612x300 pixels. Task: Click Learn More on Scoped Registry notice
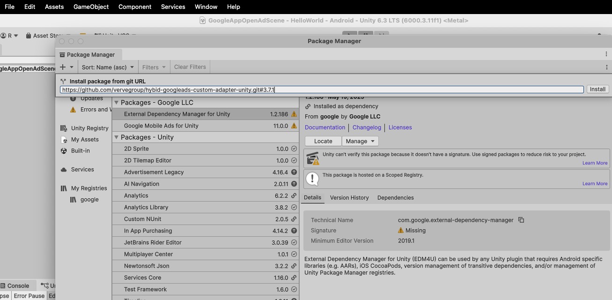click(595, 184)
